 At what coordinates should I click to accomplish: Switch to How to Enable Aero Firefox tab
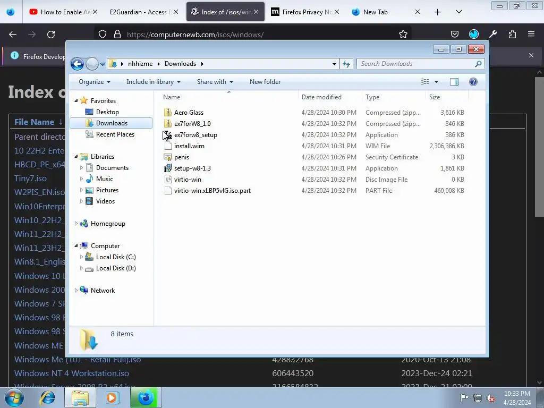[x=62, y=12]
